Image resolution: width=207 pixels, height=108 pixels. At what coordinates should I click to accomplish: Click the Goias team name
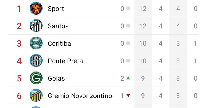point(56,78)
